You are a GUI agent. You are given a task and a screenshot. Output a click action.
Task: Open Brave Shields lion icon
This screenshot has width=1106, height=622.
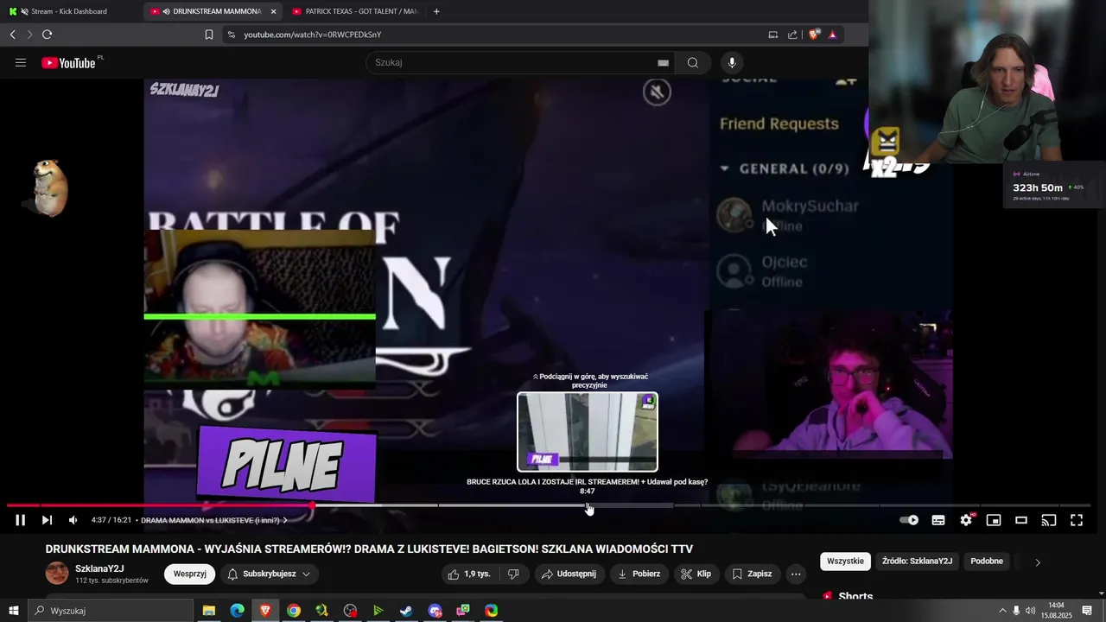click(814, 35)
